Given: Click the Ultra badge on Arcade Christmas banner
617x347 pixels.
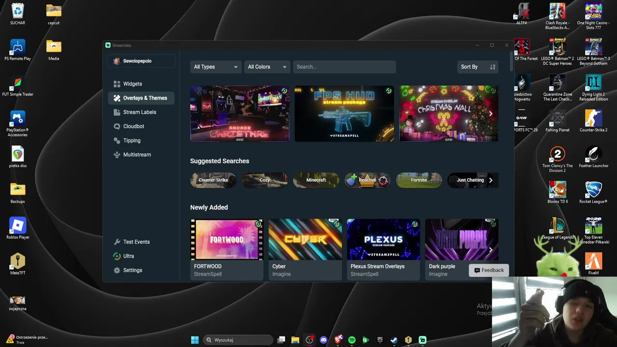Looking at the screenshot, I should pyautogui.click(x=284, y=91).
